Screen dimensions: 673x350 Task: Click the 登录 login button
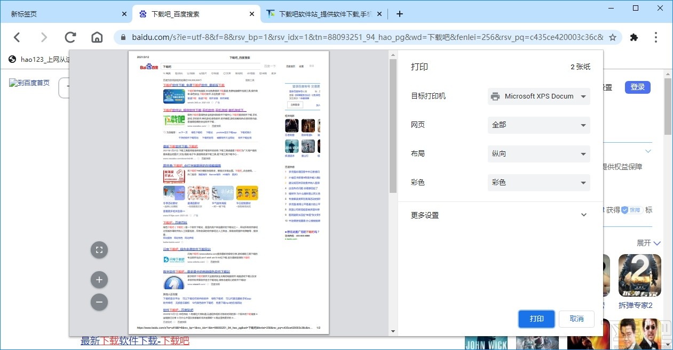[x=637, y=86]
